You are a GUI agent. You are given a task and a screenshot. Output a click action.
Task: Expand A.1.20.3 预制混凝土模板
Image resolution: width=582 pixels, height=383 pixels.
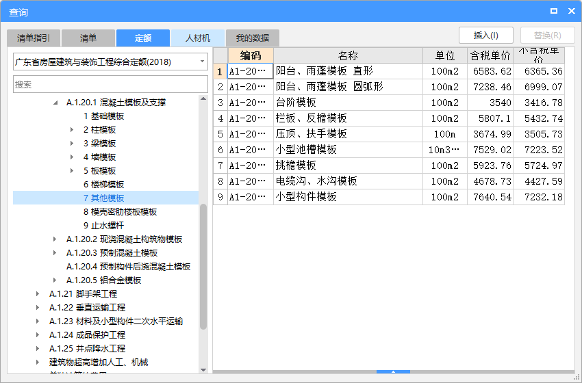click(x=55, y=253)
